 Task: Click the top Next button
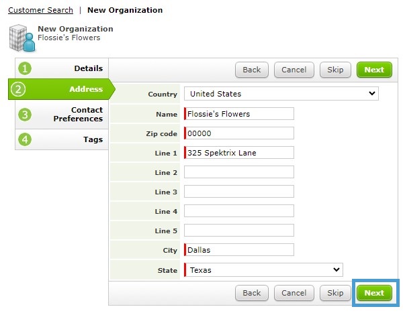pyautogui.click(x=374, y=70)
